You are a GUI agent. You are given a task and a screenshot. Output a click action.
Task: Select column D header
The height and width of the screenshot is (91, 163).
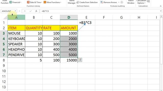pos(69,17)
